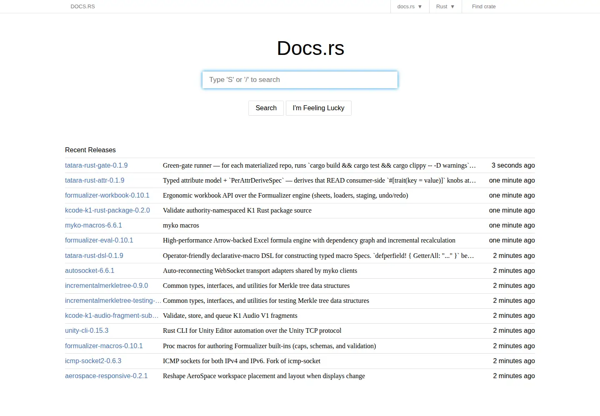Viewport: 600px width, 416px height.
Task: Click the Search button
Action: pyautogui.click(x=266, y=108)
